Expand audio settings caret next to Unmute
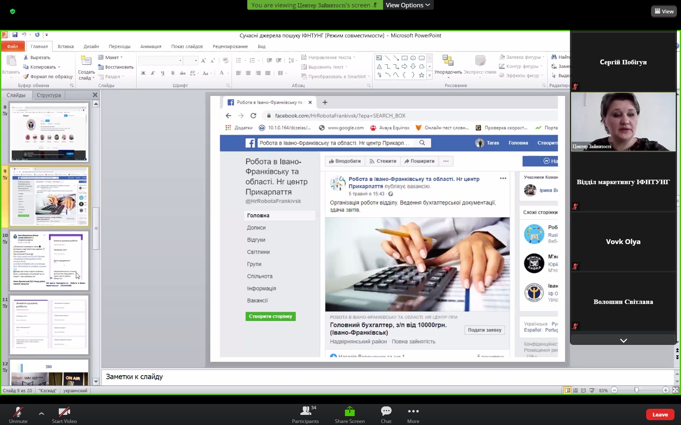The width and height of the screenshot is (681, 425). (41, 413)
